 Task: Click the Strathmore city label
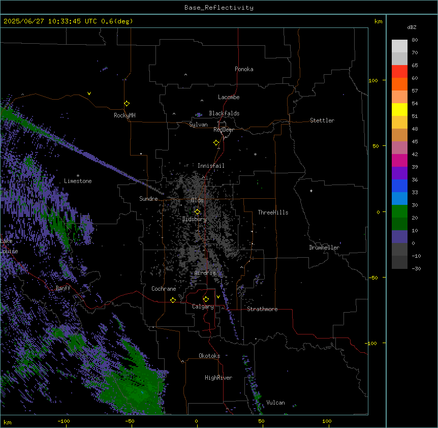(262, 309)
